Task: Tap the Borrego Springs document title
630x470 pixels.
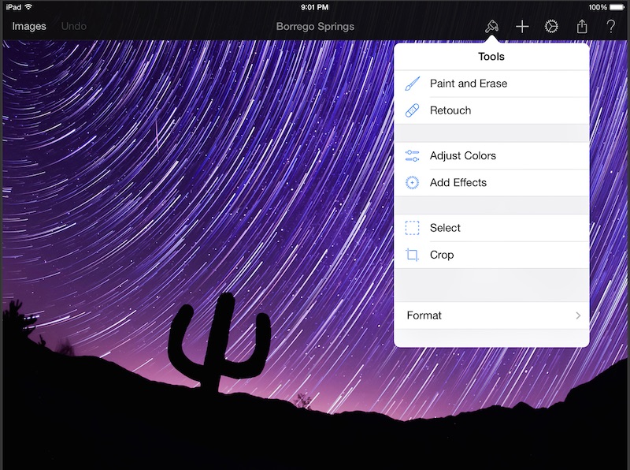Action: (315, 26)
